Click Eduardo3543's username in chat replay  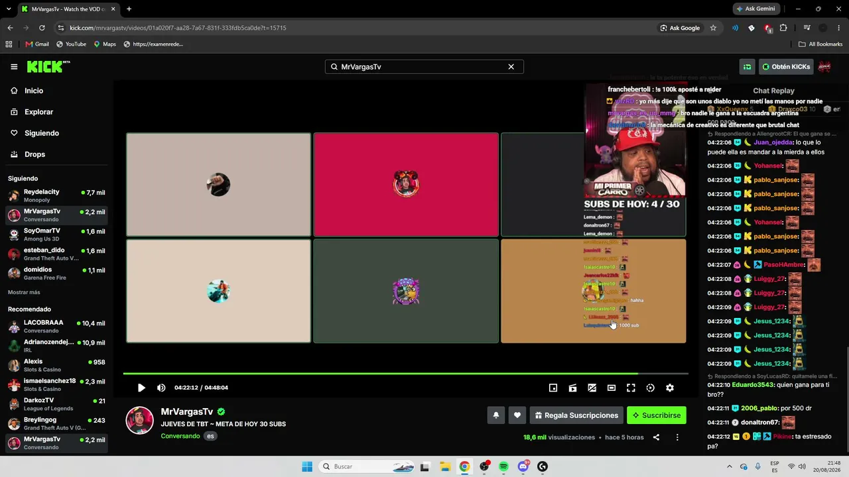point(753,385)
